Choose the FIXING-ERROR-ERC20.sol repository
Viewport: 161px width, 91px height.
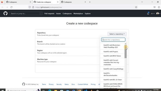[112, 85]
